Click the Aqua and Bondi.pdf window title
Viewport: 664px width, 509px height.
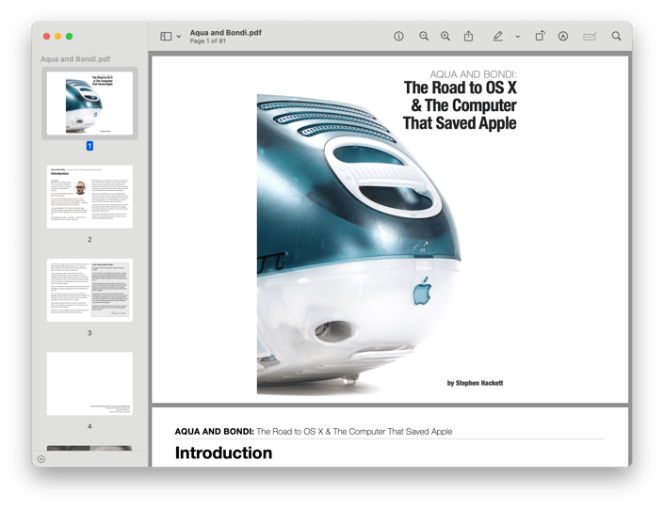pos(226,33)
